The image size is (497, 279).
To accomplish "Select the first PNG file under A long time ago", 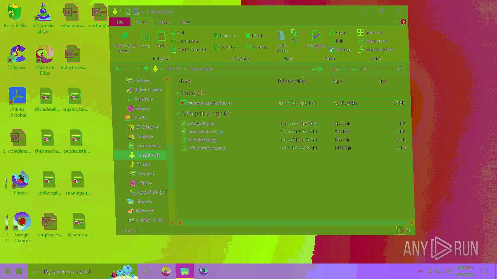I will 294,124.
